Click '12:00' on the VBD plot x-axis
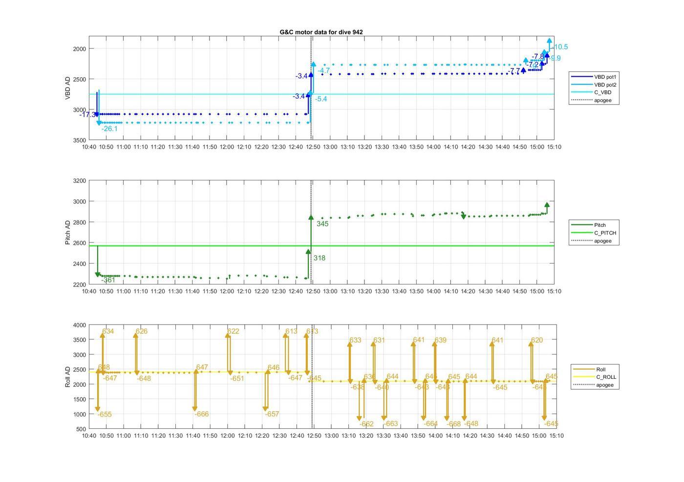The height and width of the screenshot is (482, 684). 227,147
